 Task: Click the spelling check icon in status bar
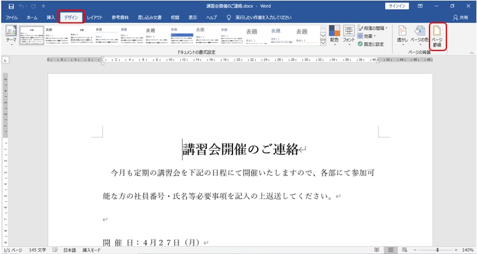coord(55,249)
